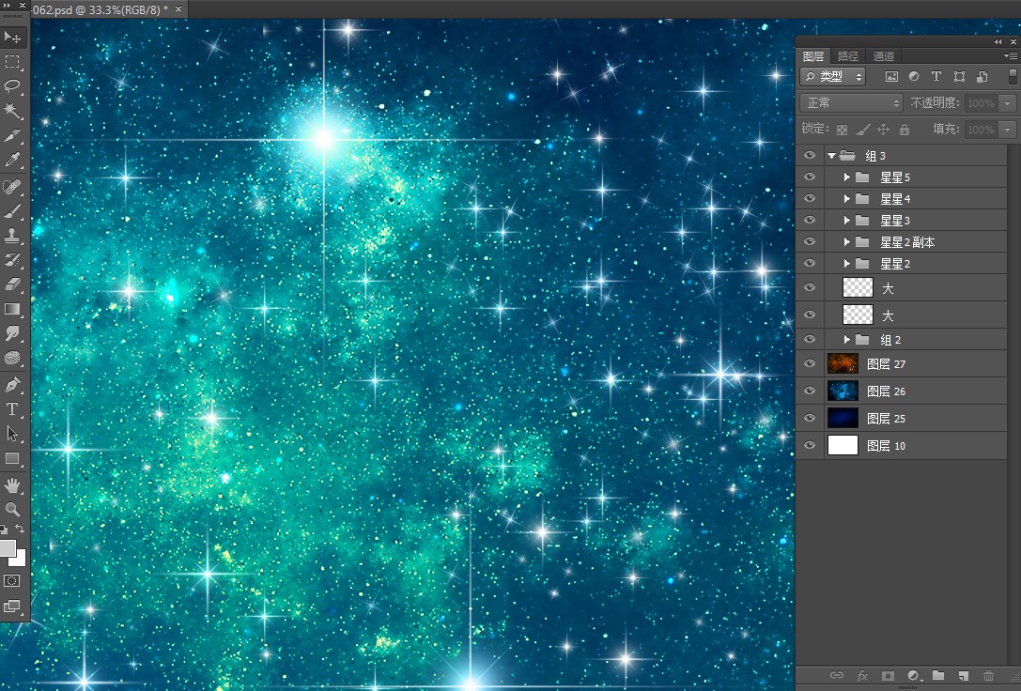
Task: Expand the 星星 4 group
Action: coord(846,198)
